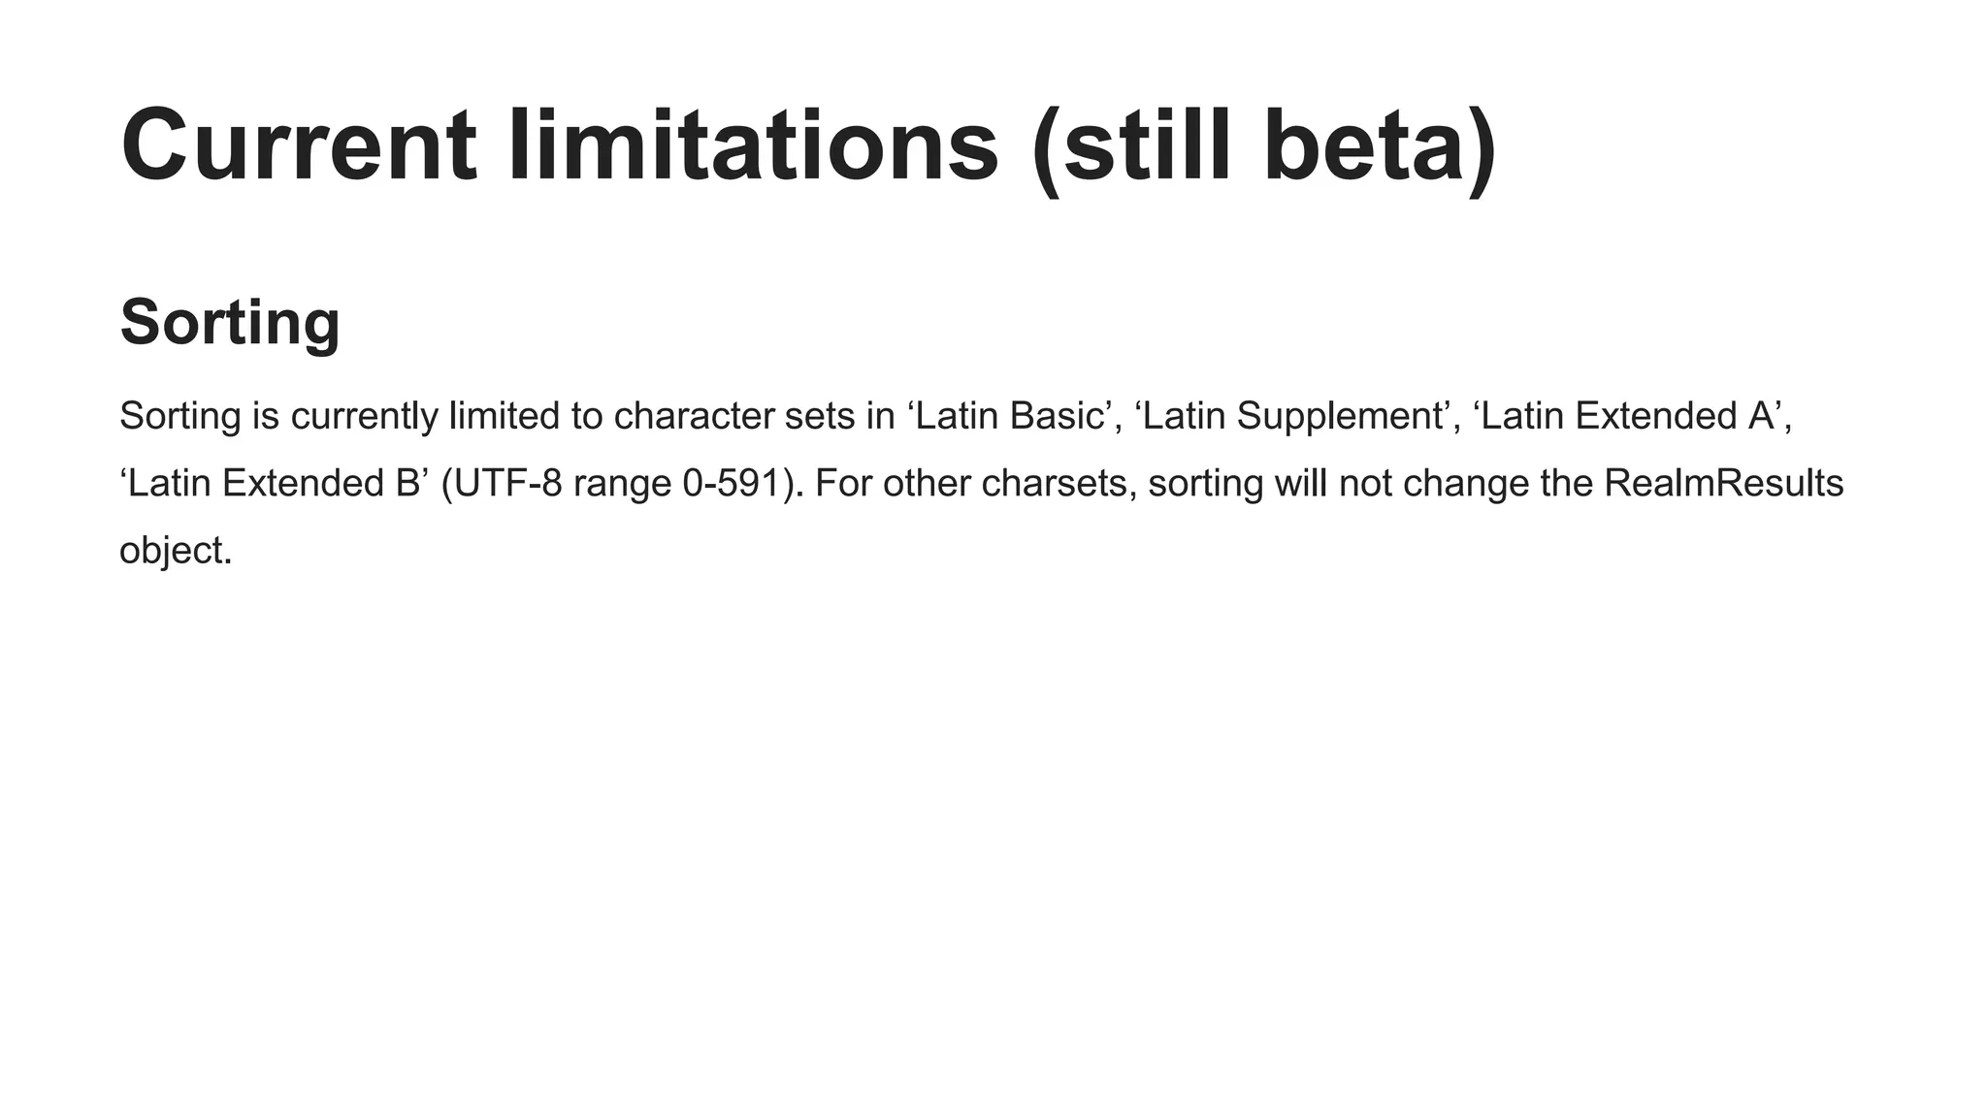Viewport: 1987px width, 1117px height.
Task: Click the word 'object.' ending the paragraph
Action: (x=176, y=552)
